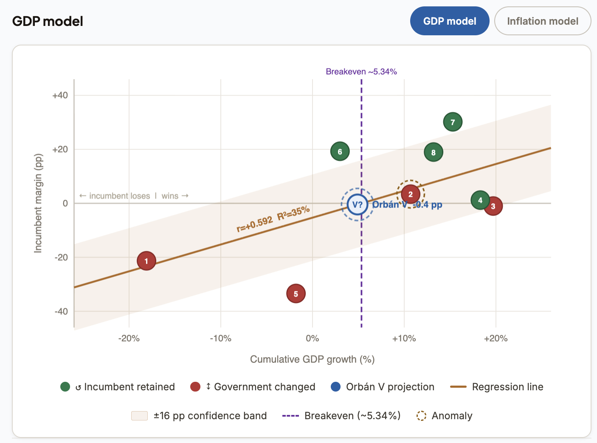Click data point 7 on the scatter plot
Screen dimensions: 597x443
pos(453,122)
